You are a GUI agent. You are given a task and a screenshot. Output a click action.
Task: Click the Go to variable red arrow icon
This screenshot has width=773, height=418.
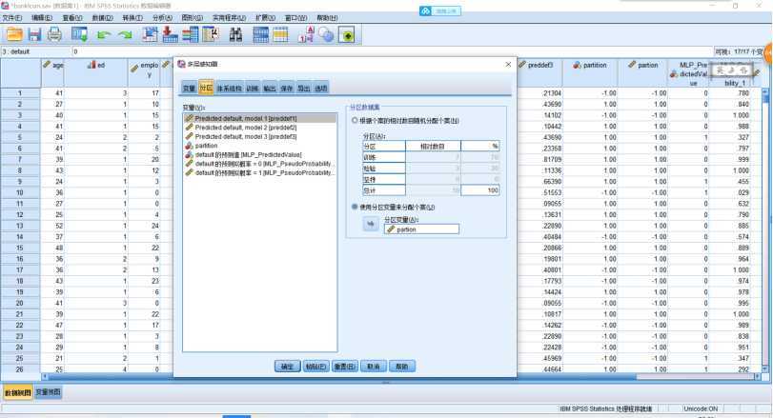[x=170, y=34]
